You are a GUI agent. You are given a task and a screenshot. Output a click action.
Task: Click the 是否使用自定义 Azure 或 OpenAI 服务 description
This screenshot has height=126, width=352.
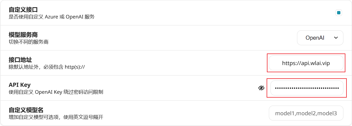(x=52, y=17)
